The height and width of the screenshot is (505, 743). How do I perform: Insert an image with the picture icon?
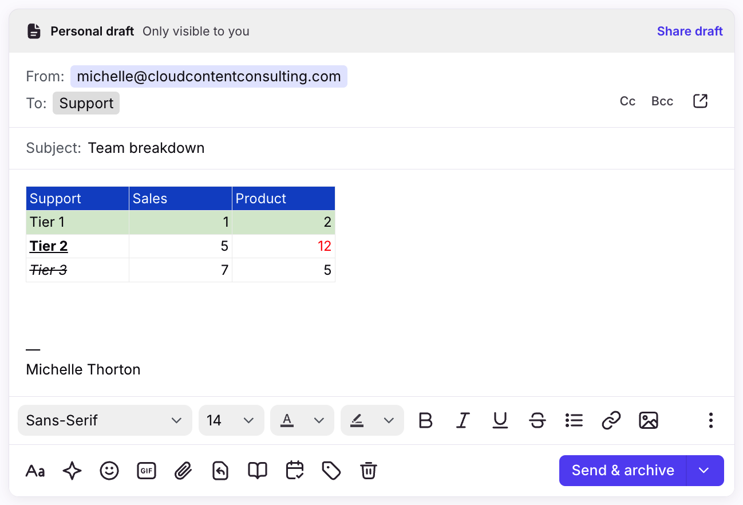[x=648, y=420]
